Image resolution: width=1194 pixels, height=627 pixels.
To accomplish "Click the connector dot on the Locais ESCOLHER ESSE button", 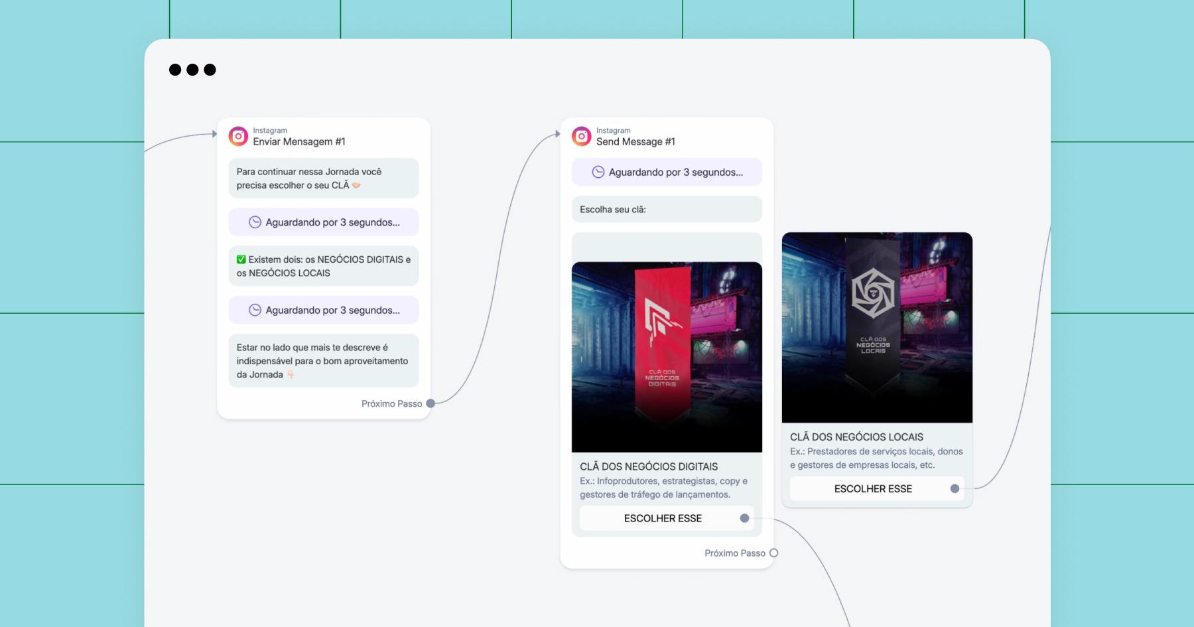I will pyautogui.click(x=955, y=488).
